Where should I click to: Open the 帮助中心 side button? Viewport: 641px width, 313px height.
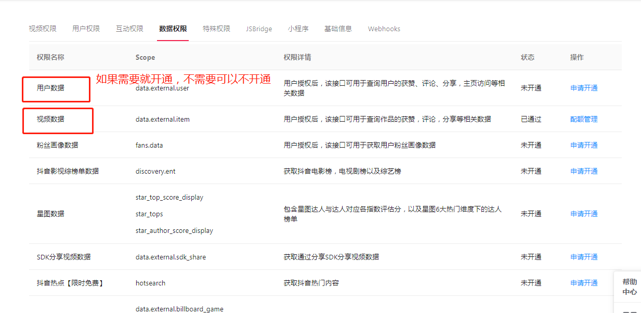click(x=630, y=286)
